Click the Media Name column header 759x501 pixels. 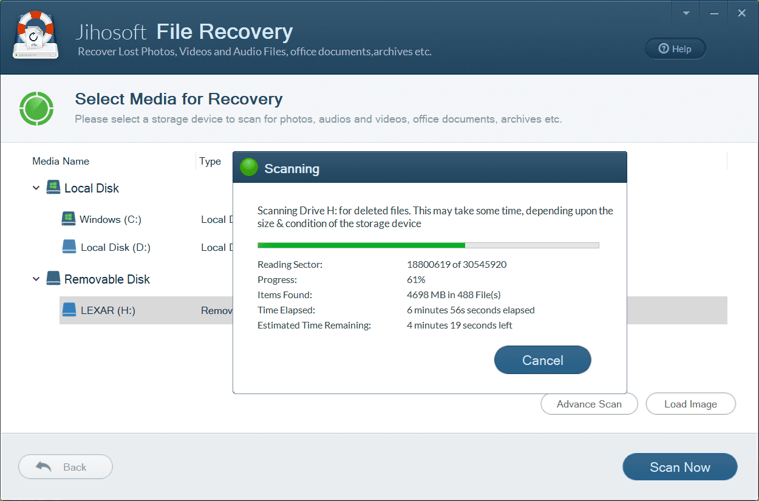[x=60, y=161]
